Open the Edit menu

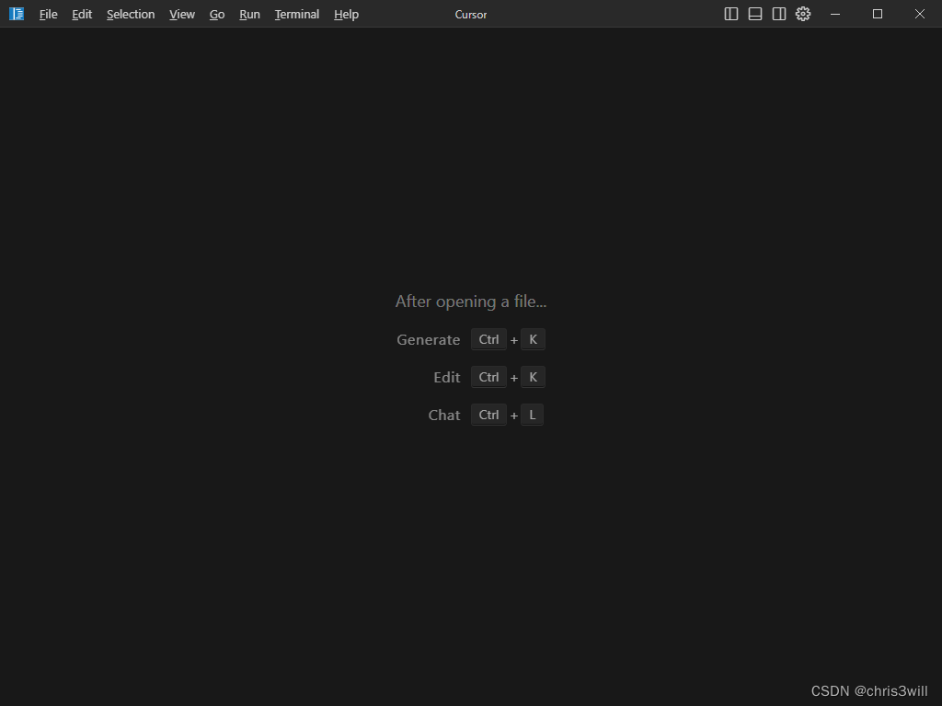tap(81, 14)
